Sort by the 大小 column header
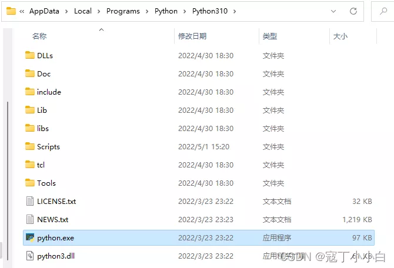Image resolution: width=394 pixels, height=268 pixels. [340, 36]
